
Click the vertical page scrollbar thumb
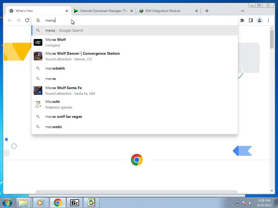272,39
